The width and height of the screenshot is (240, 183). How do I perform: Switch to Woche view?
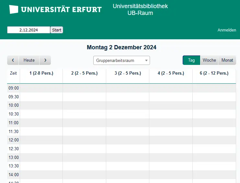[x=209, y=60]
